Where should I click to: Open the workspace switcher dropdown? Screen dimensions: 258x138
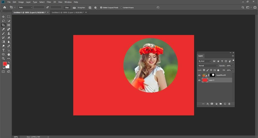[249, 7]
